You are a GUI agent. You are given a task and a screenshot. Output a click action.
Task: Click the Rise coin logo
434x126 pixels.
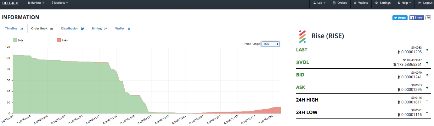pyautogui.click(x=302, y=36)
